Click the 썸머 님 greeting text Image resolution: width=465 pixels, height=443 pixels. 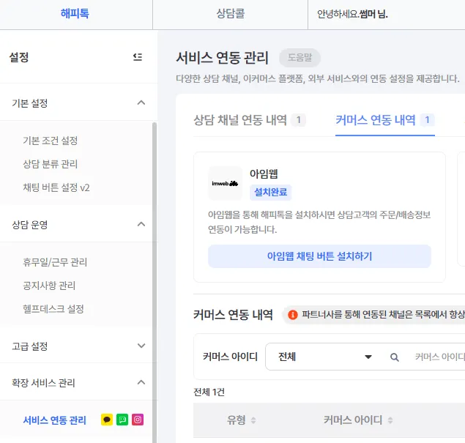click(373, 14)
